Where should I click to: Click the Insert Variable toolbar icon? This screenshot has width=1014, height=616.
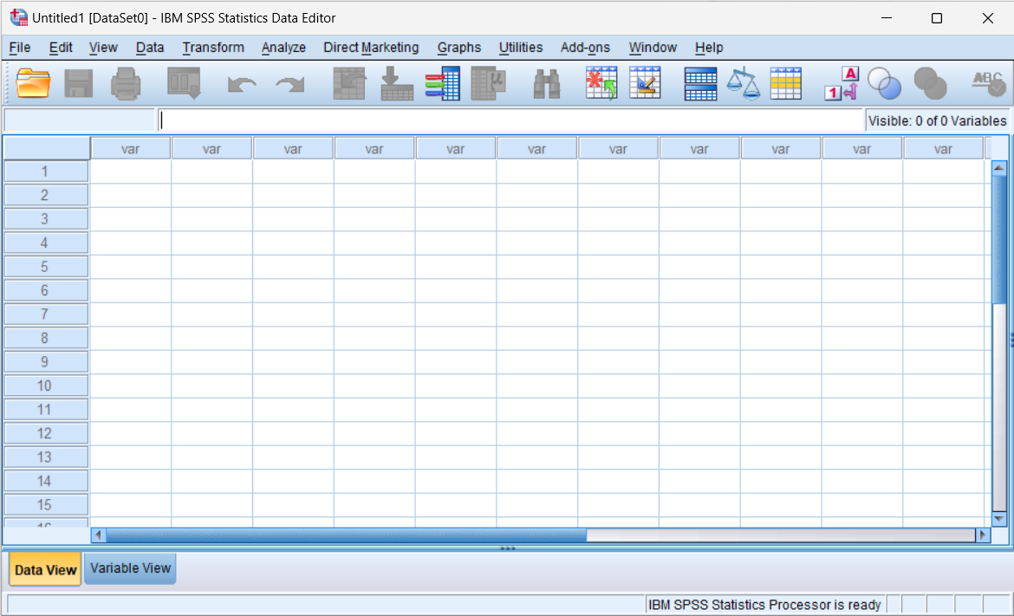[644, 83]
